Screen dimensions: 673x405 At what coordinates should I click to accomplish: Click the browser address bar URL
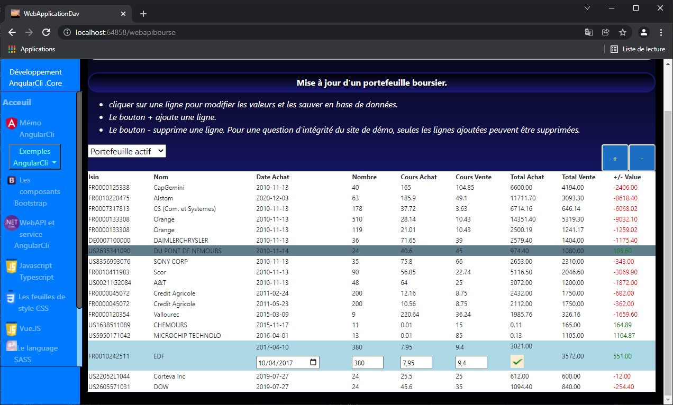coord(125,32)
